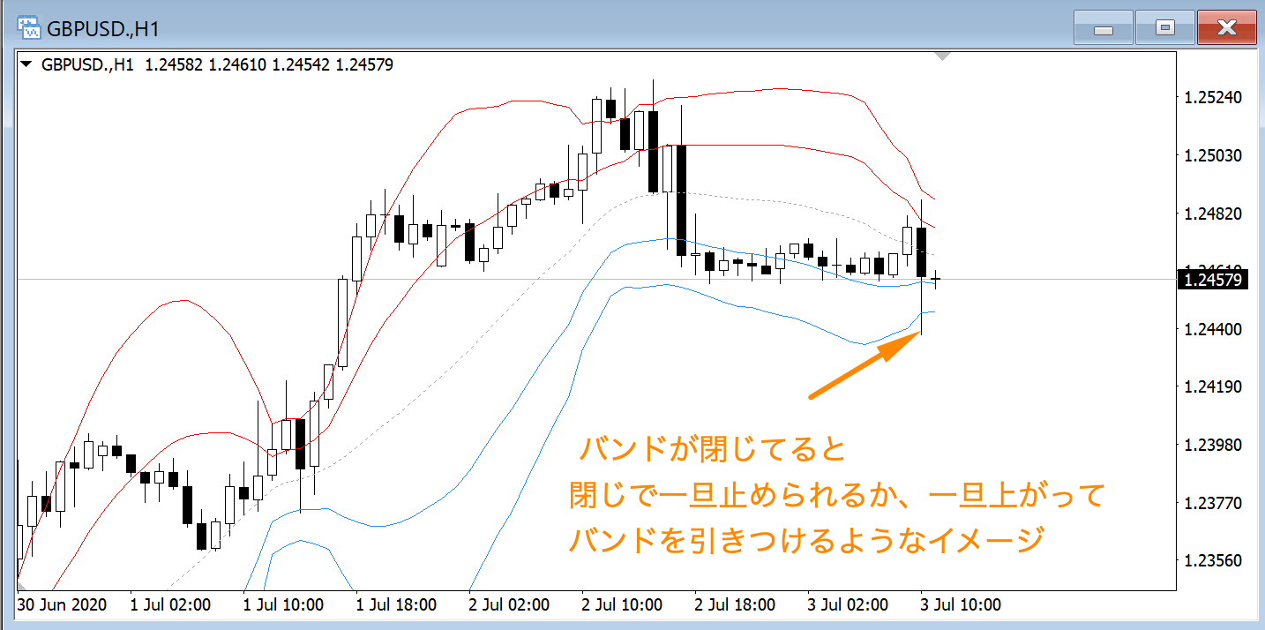Image resolution: width=1265 pixels, height=630 pixels.
Task: Minimize the GBPUSD chart window
Action: [x=1103, y=28]
